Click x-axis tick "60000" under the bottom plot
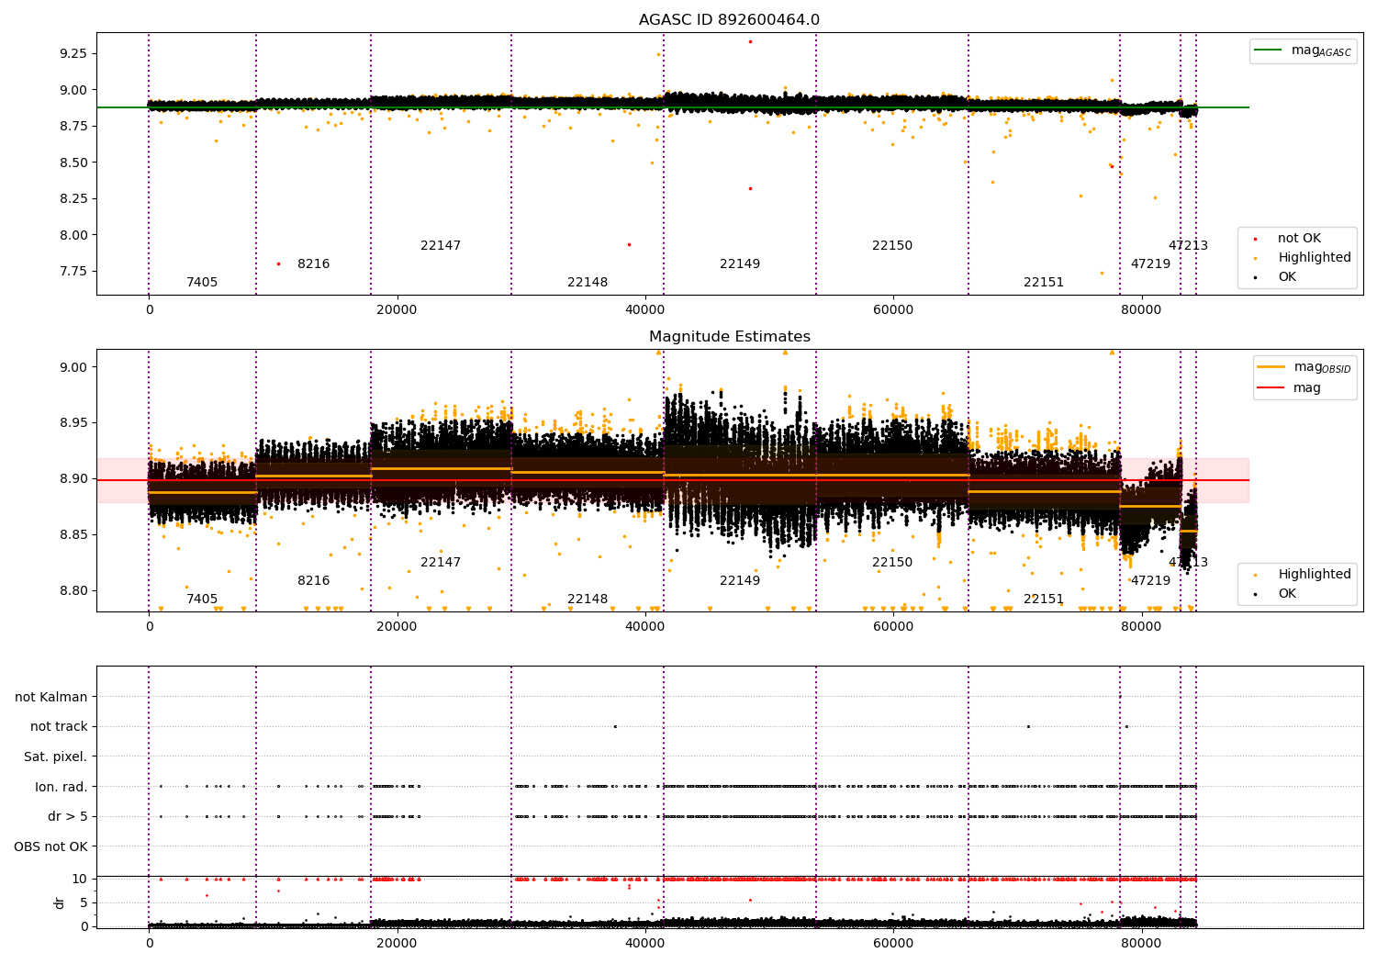The height and width of the screenshot is (964, 1377). pos(892,943)
